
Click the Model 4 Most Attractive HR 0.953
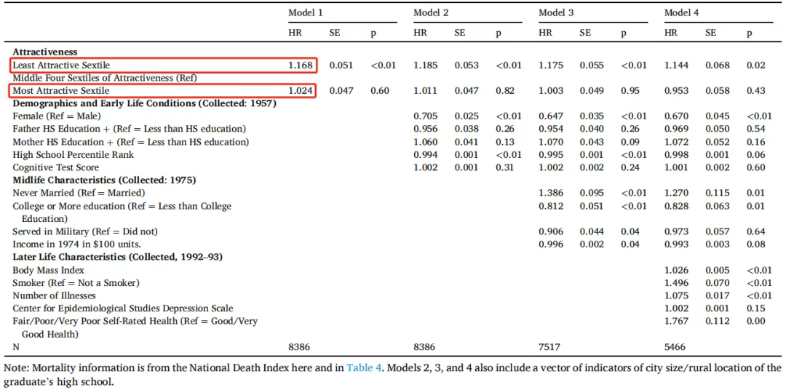point(677,91)
